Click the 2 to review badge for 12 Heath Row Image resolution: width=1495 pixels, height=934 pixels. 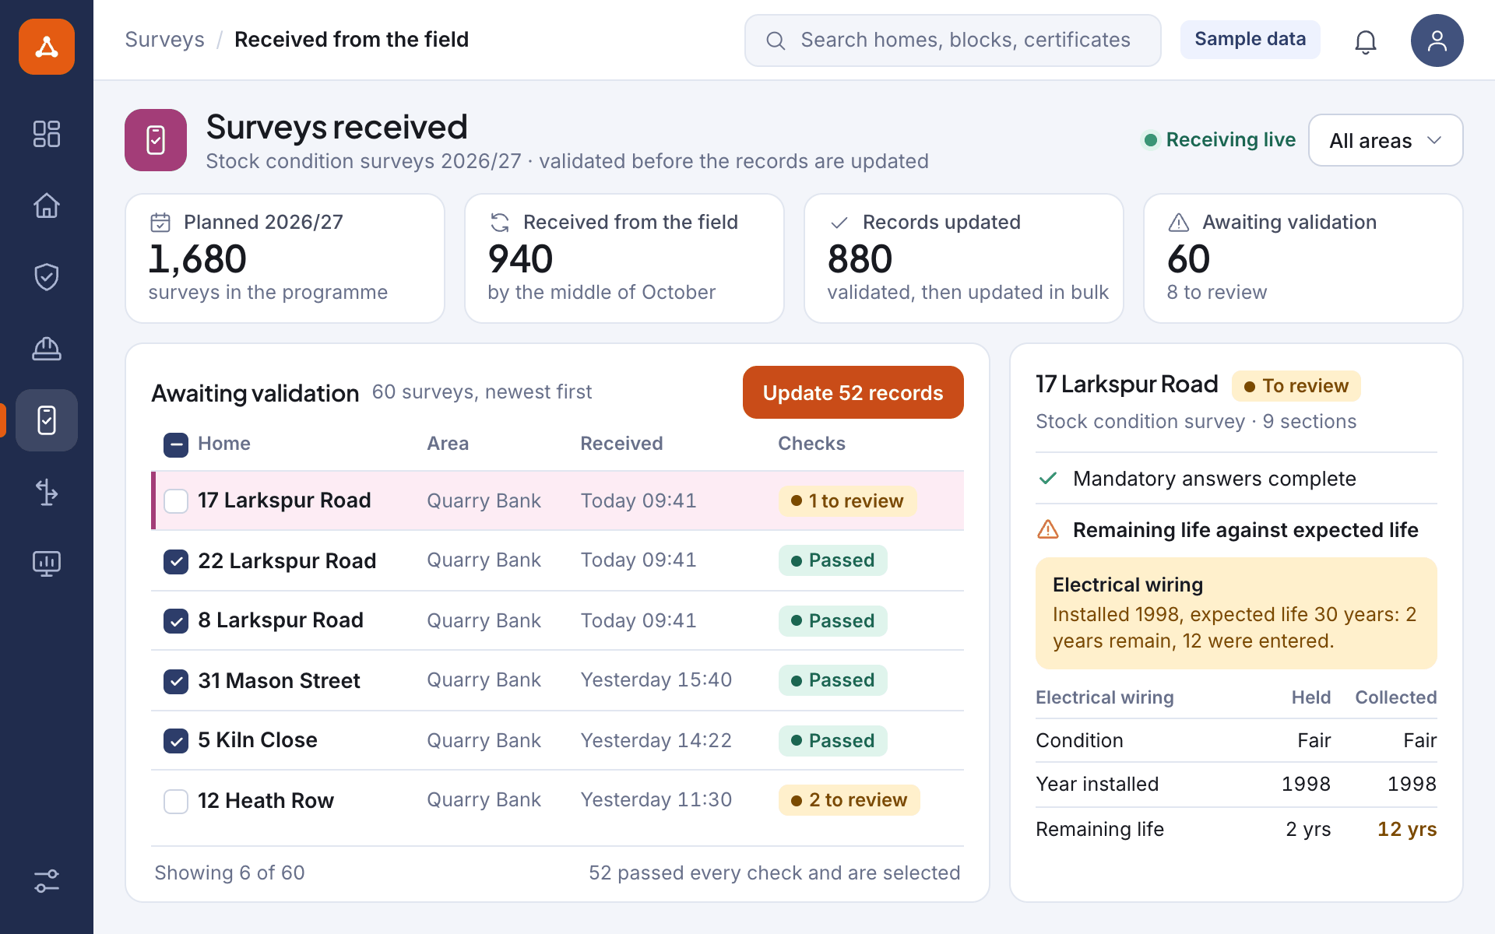click(849, 800)
